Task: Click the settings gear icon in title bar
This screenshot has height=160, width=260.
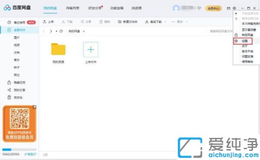Action: (234, 8)
